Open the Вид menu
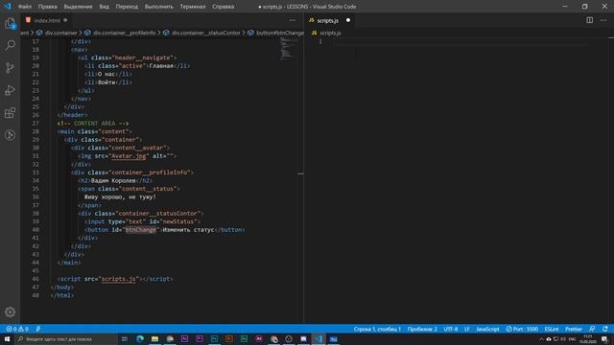 point(105,7)
